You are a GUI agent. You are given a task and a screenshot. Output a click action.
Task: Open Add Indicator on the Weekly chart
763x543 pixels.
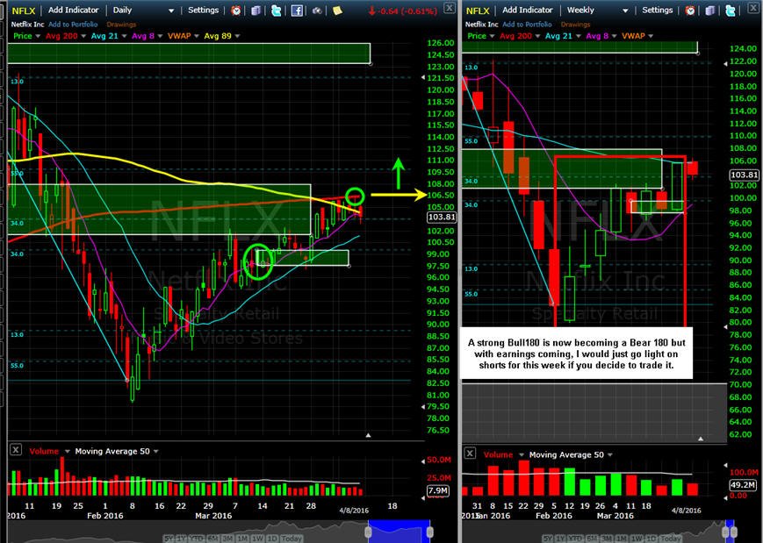click(x=528, y=10)
